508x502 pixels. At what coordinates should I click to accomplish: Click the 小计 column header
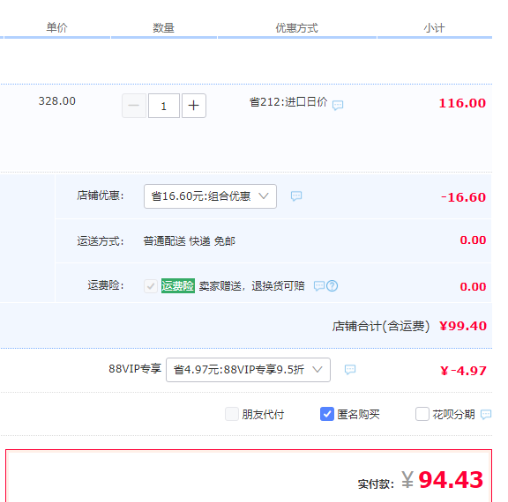point(434,28)
